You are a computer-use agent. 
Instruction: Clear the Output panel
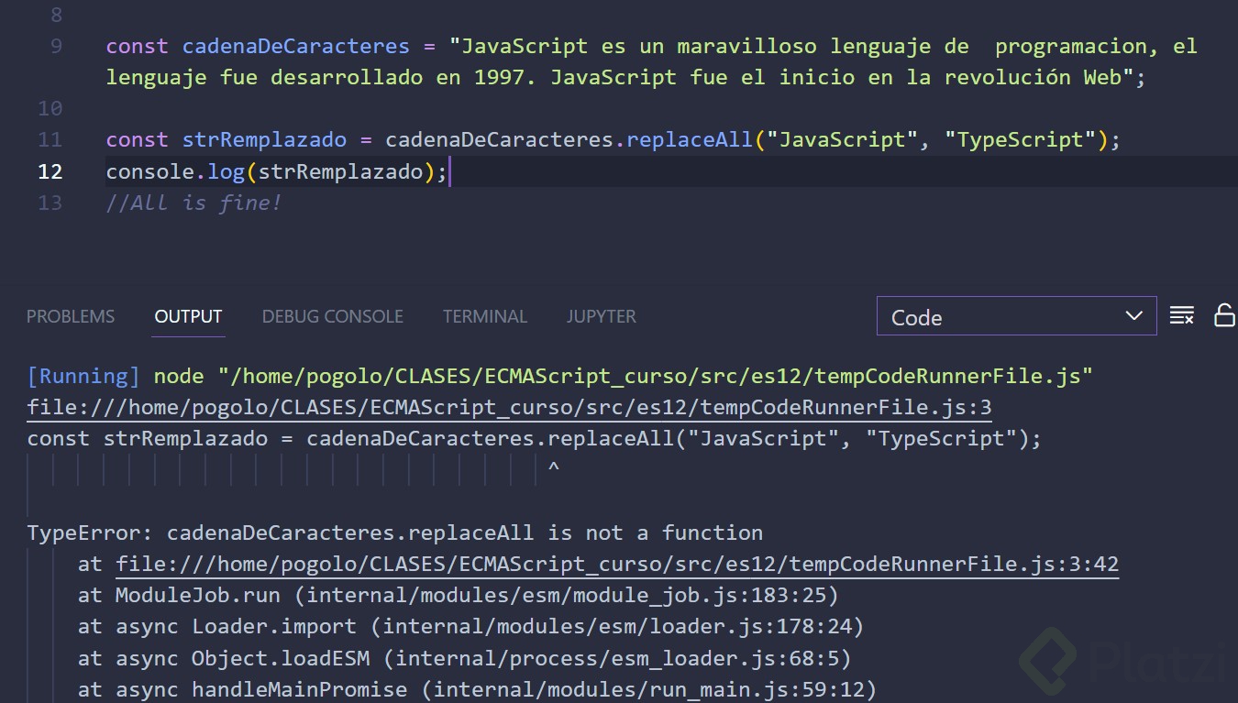point(1182,315)
